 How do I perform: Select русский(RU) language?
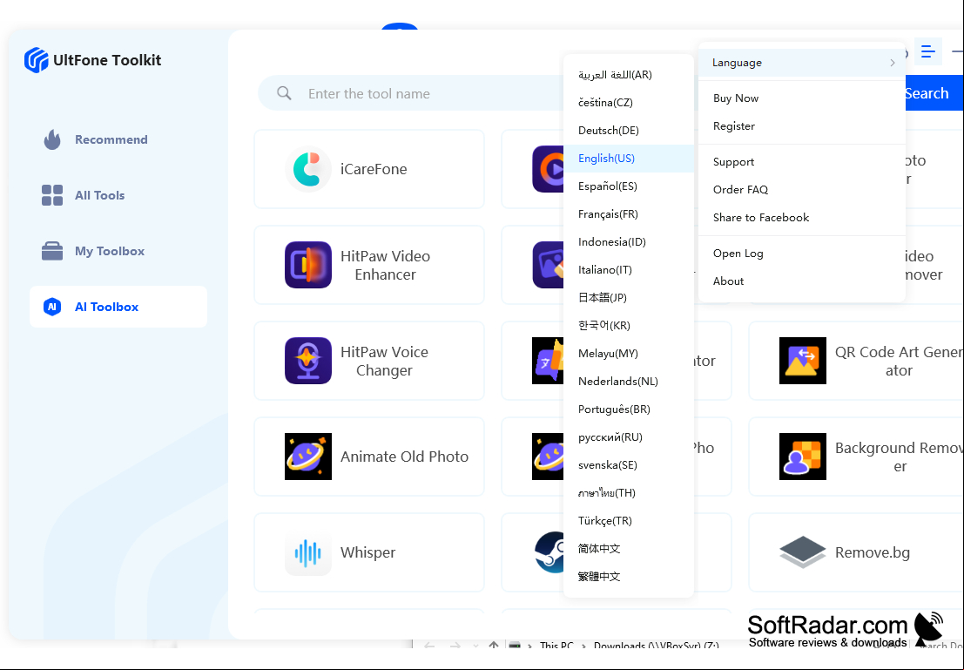pos(629,437)
